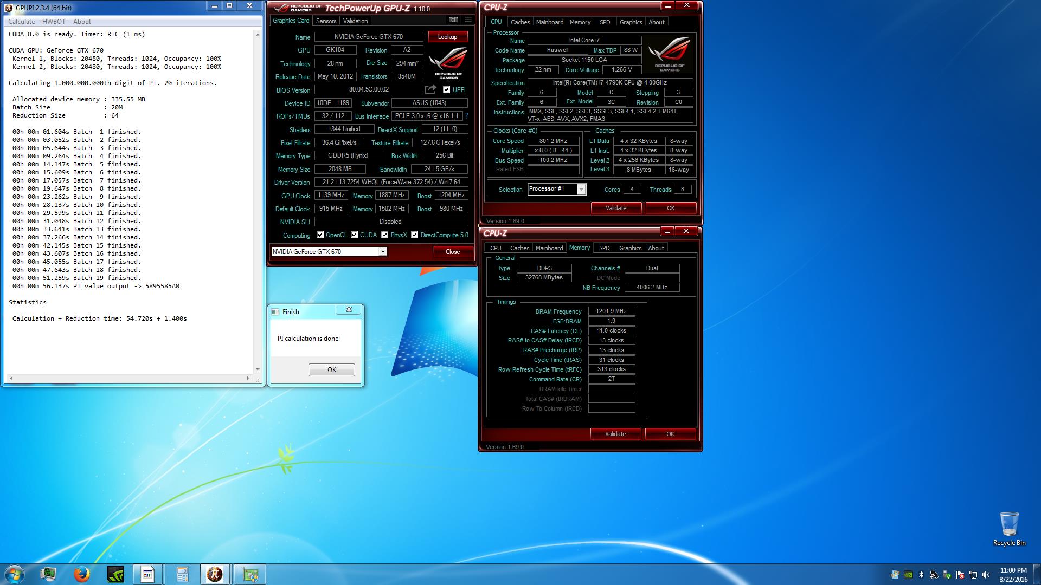Click GPUPI horizontal scrollbar right arrow
The width and height of the screenshot is (1041, 585).
tap(248, 378)
